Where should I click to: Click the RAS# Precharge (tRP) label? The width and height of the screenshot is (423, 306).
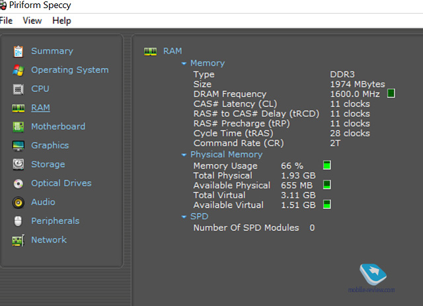pos(241,124)
